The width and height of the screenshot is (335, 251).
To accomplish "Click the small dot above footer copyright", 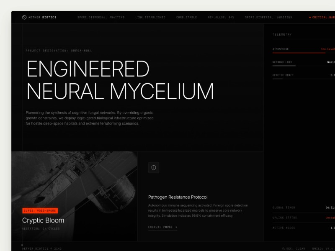I will click(22, 245).
